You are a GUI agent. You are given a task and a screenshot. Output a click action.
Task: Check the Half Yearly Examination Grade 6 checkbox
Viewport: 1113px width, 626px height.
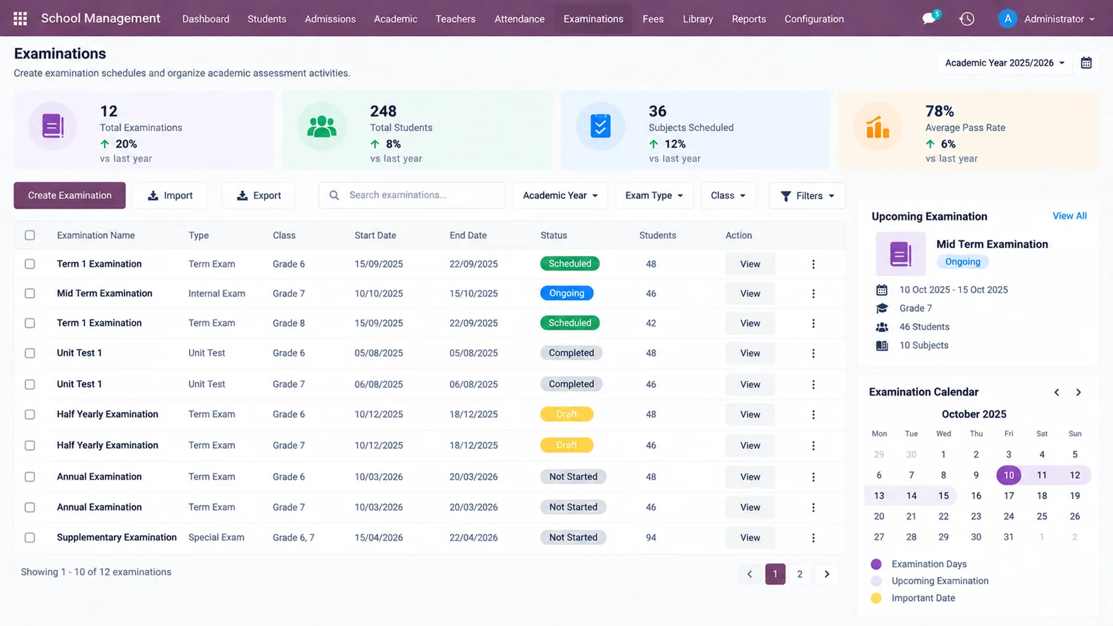(30, 414)
